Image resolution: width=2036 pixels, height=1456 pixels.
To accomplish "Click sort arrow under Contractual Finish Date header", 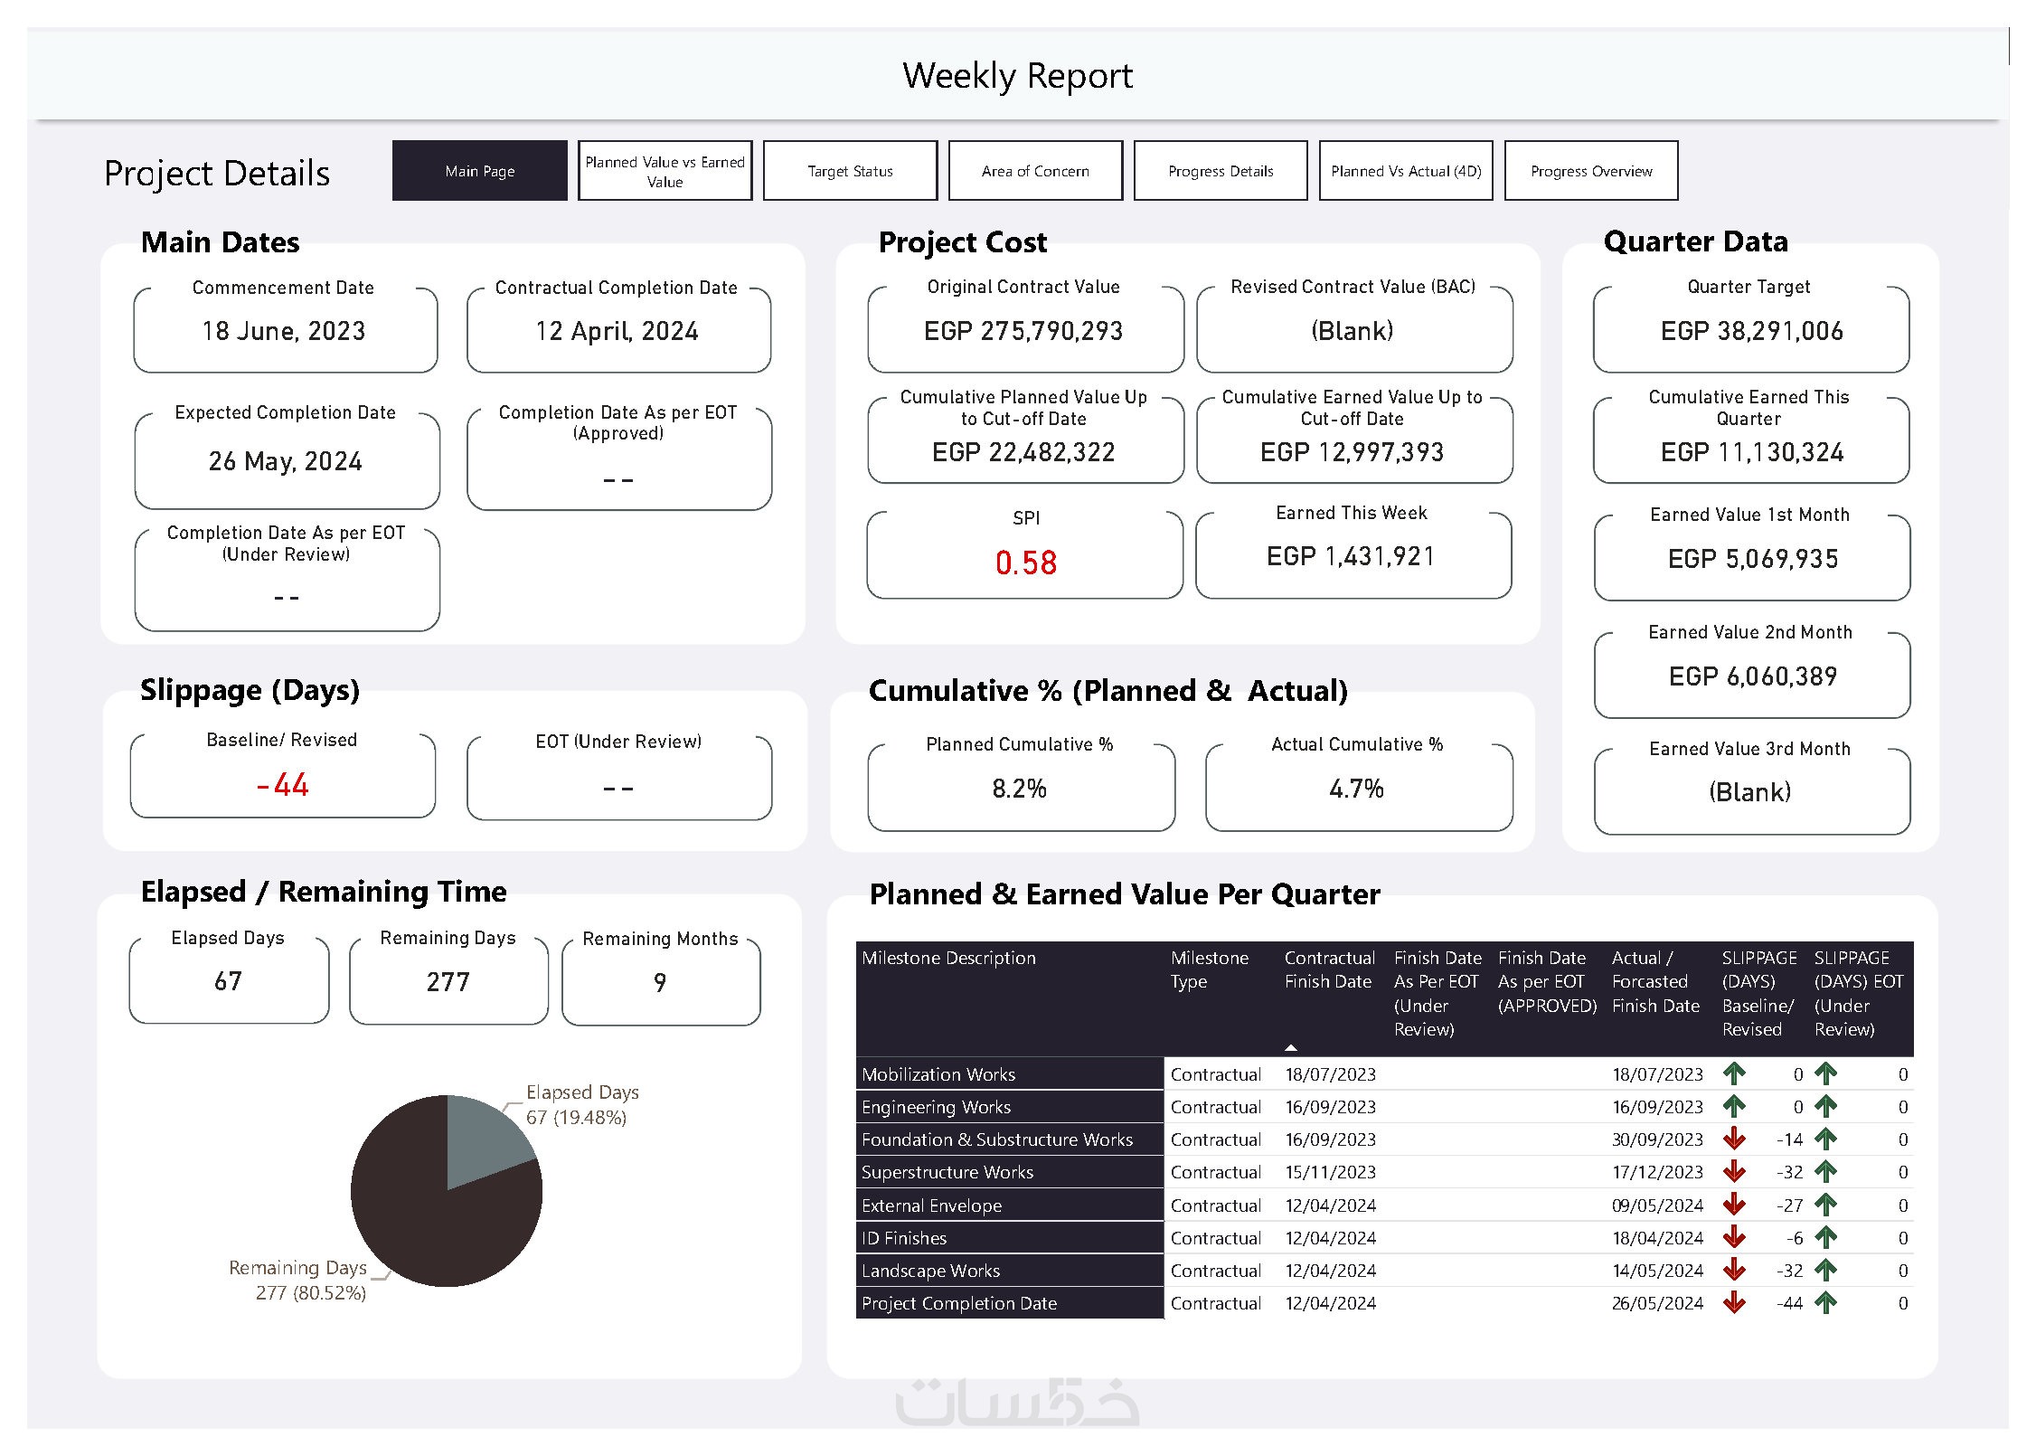I will tap(1291, 1047).
